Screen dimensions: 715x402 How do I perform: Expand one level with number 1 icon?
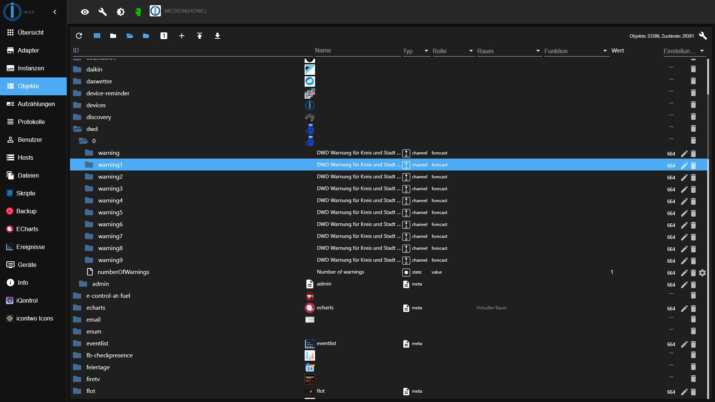pos(164,36)
